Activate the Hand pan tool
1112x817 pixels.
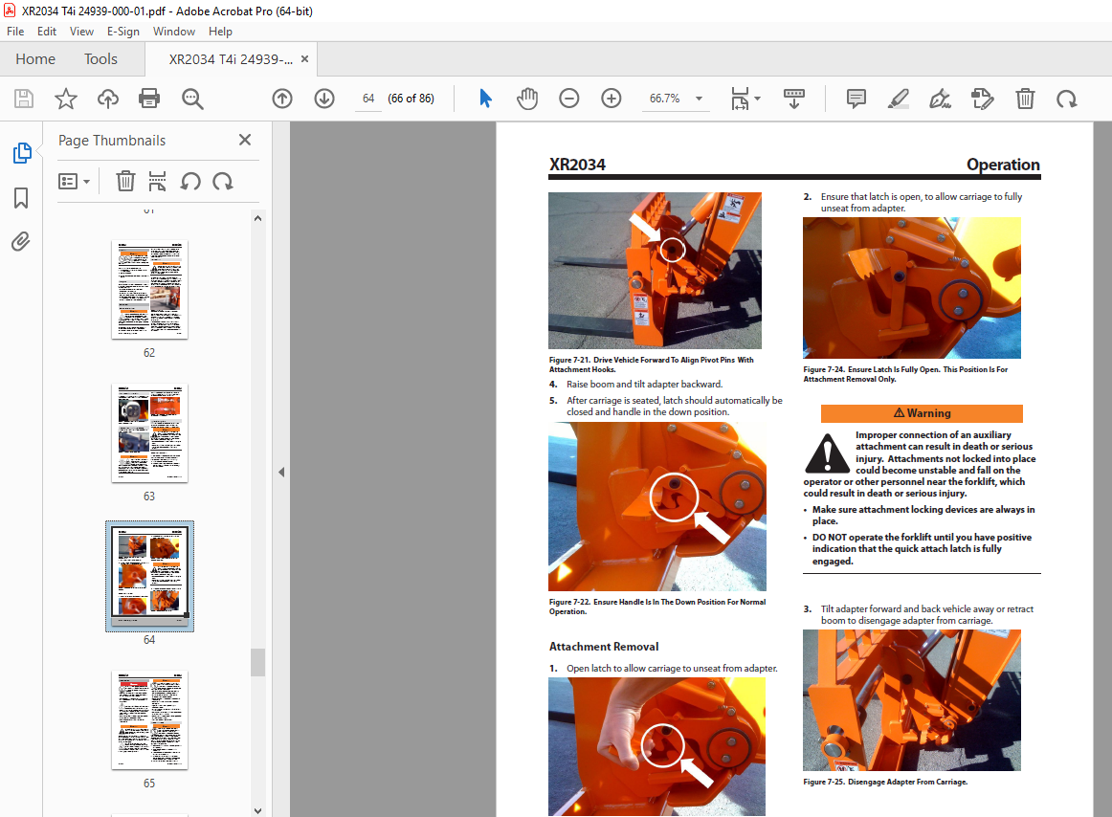coord(527,99)
